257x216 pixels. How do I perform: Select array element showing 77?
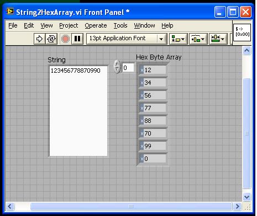click(x=153, y=108)
